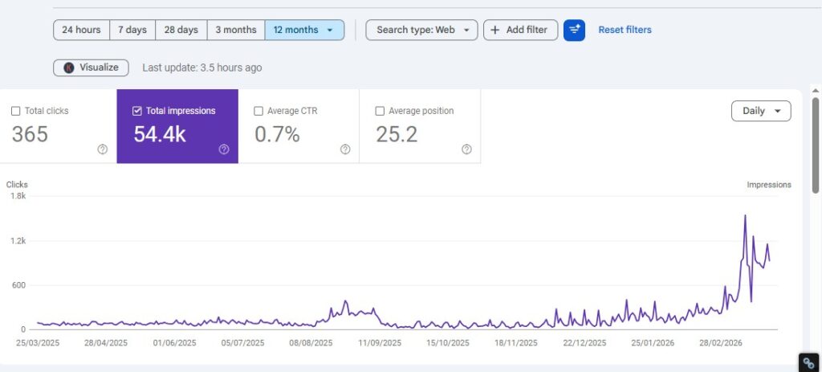The height and width of the screenshot is (372, 822).
Task: Click the 11/09/2025 axis date label
Action: coord(380,343)
